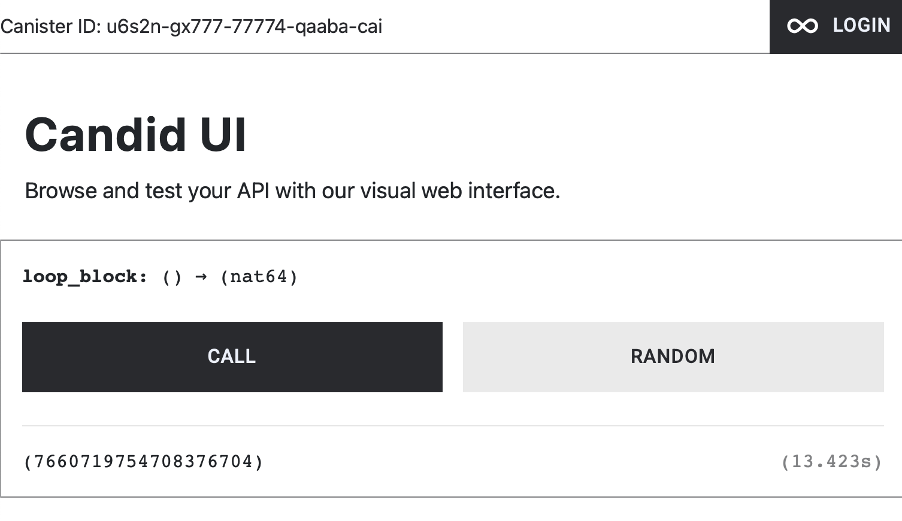902x521 pixels.
Task: Click the arrow symbol in loop_block signature
Action: pos(201,276)
